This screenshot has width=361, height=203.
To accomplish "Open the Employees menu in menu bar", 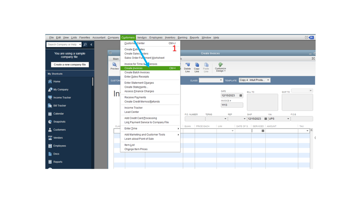I will click(156, 38).
